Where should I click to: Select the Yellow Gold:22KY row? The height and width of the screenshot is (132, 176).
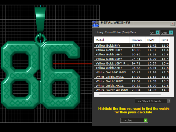click(x=132, y=68)
